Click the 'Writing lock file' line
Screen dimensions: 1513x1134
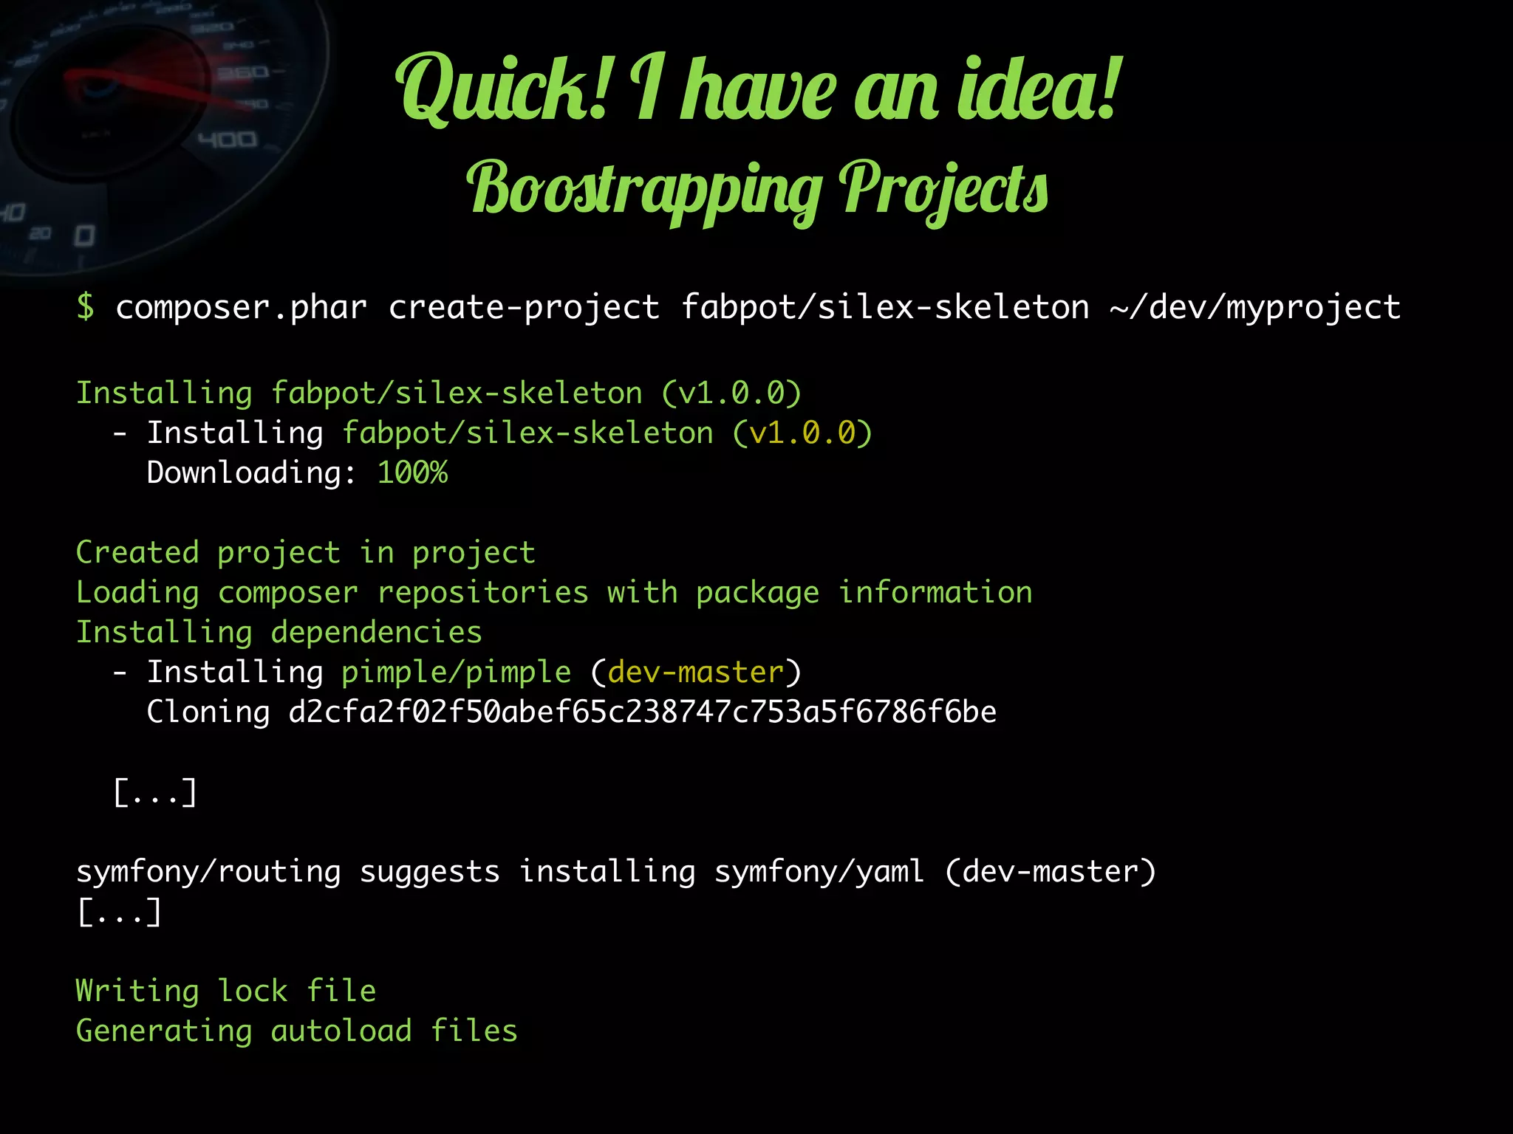click(x=226, y=992)
